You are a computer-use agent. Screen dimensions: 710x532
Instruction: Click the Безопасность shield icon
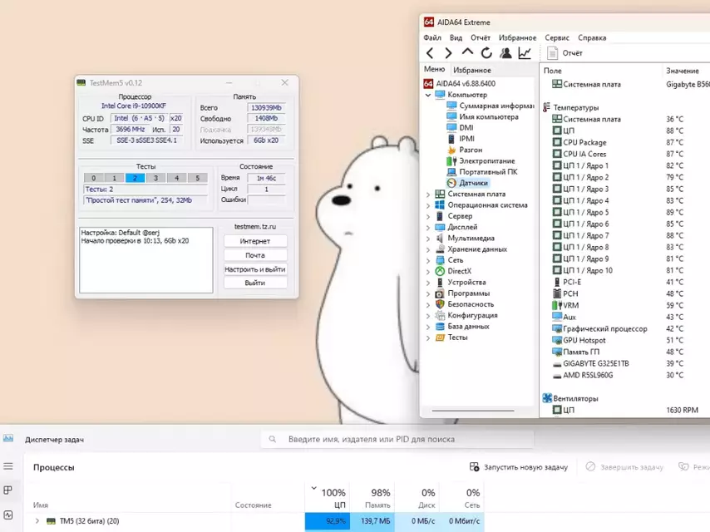[440, 304]
